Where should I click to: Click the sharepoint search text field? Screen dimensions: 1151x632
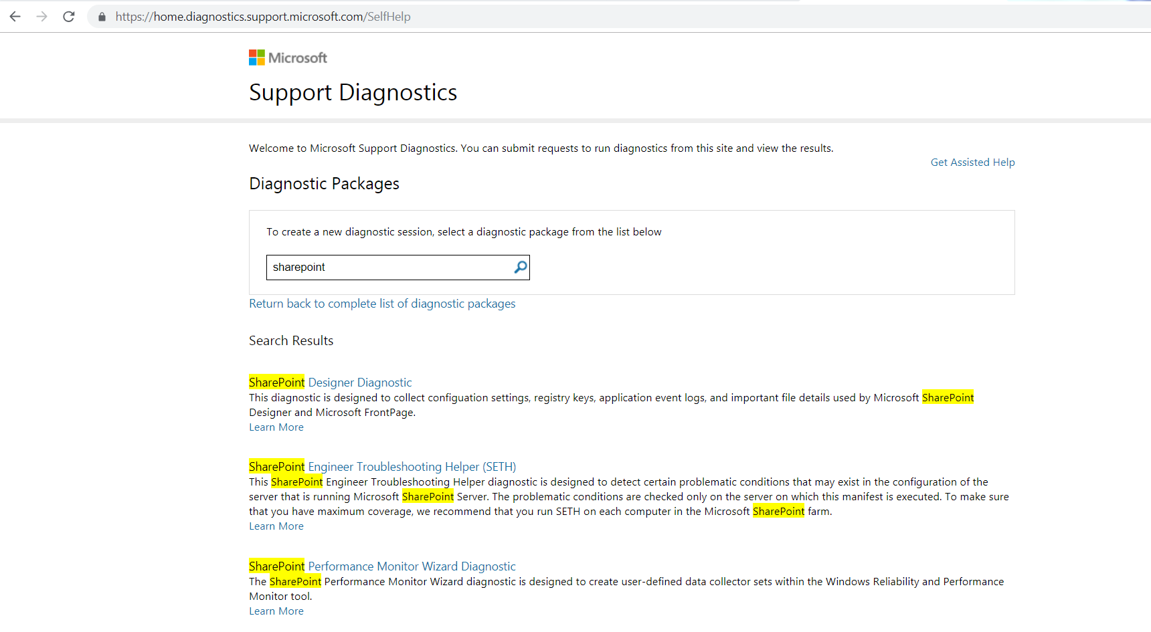pos(388,268)
